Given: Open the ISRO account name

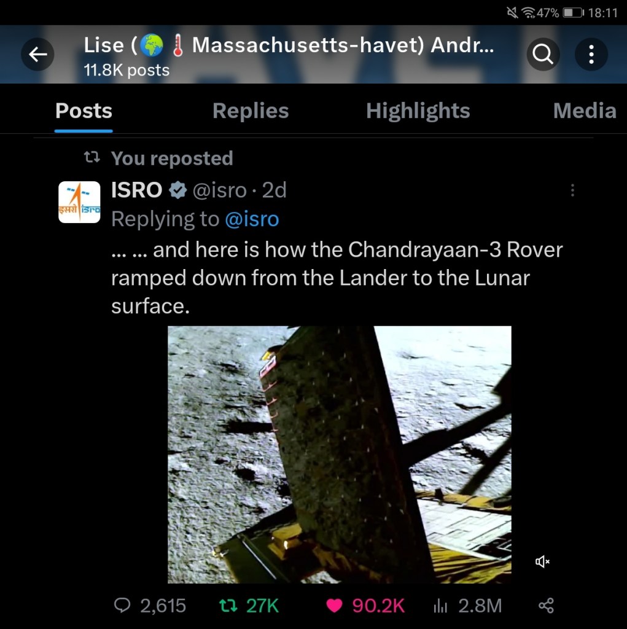Looking at the screenshot, I should point(137,190).
